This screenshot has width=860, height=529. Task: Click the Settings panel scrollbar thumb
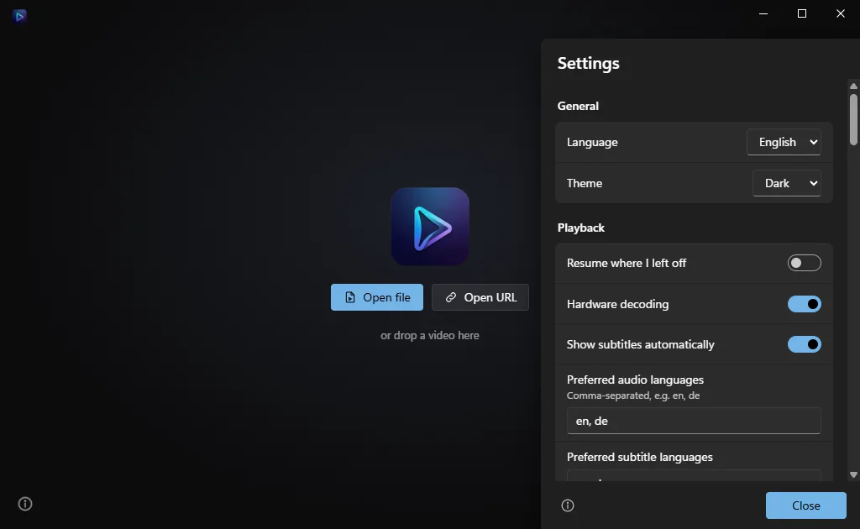(x=853, y=119)
